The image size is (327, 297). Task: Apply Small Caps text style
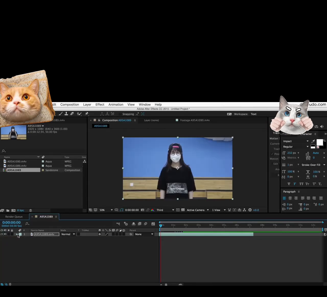[307, 184]
